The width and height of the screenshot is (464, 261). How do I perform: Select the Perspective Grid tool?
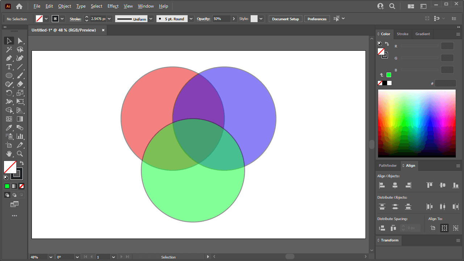tap(20, 110)
